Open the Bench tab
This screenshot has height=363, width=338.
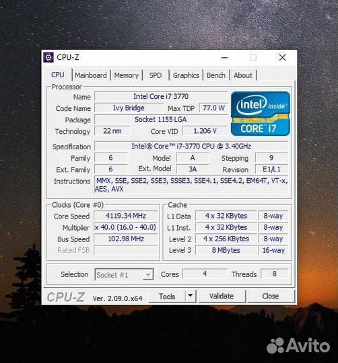(x=216, y=75)
